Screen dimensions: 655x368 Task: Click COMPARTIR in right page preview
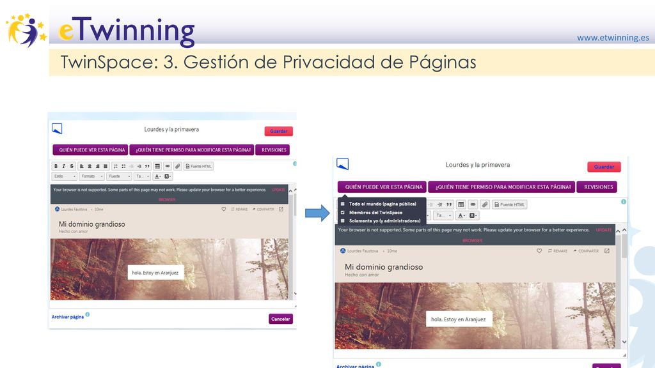(586, 250)
